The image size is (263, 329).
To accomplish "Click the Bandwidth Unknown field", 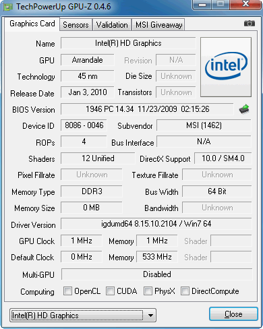I will [217, 208].
